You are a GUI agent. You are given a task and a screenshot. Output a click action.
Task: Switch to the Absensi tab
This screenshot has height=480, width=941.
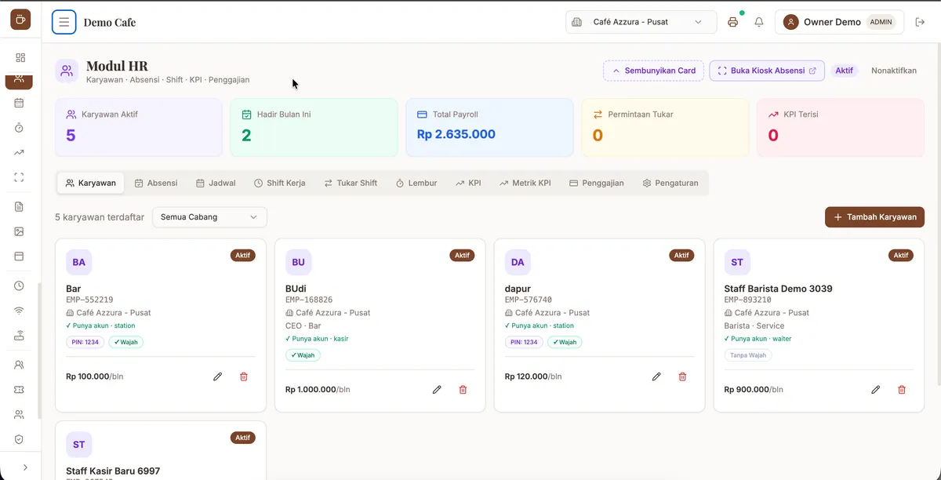coord(156,183)
